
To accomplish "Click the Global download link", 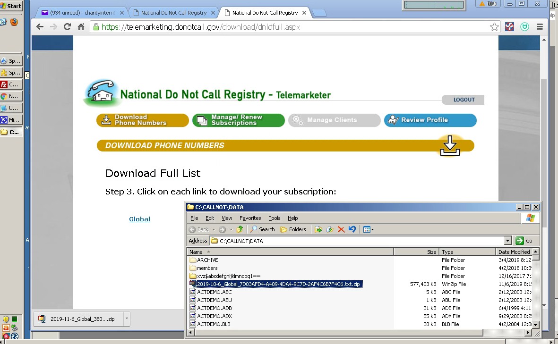I will tap(139, 219).
